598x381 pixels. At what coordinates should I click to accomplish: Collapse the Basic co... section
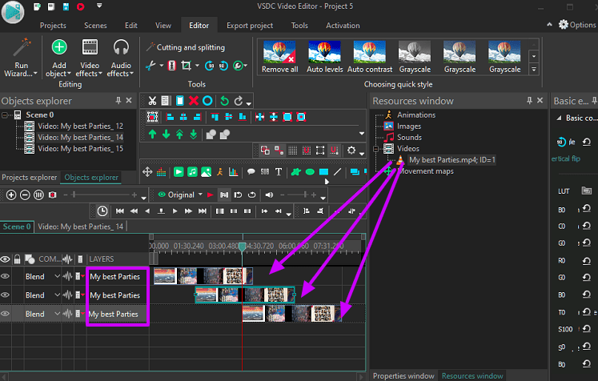(559, 118)
